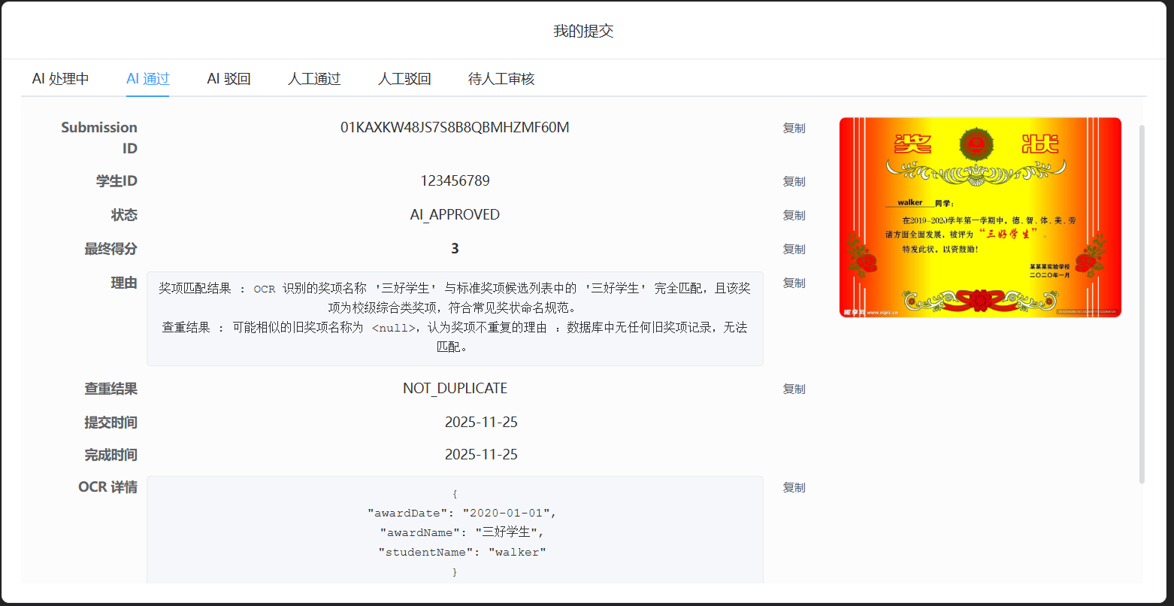Image resolution: width=1174 pixels, height=606 pixels.
Task: Click the 提交时间 date 2025-11-25
Action: 481,423
